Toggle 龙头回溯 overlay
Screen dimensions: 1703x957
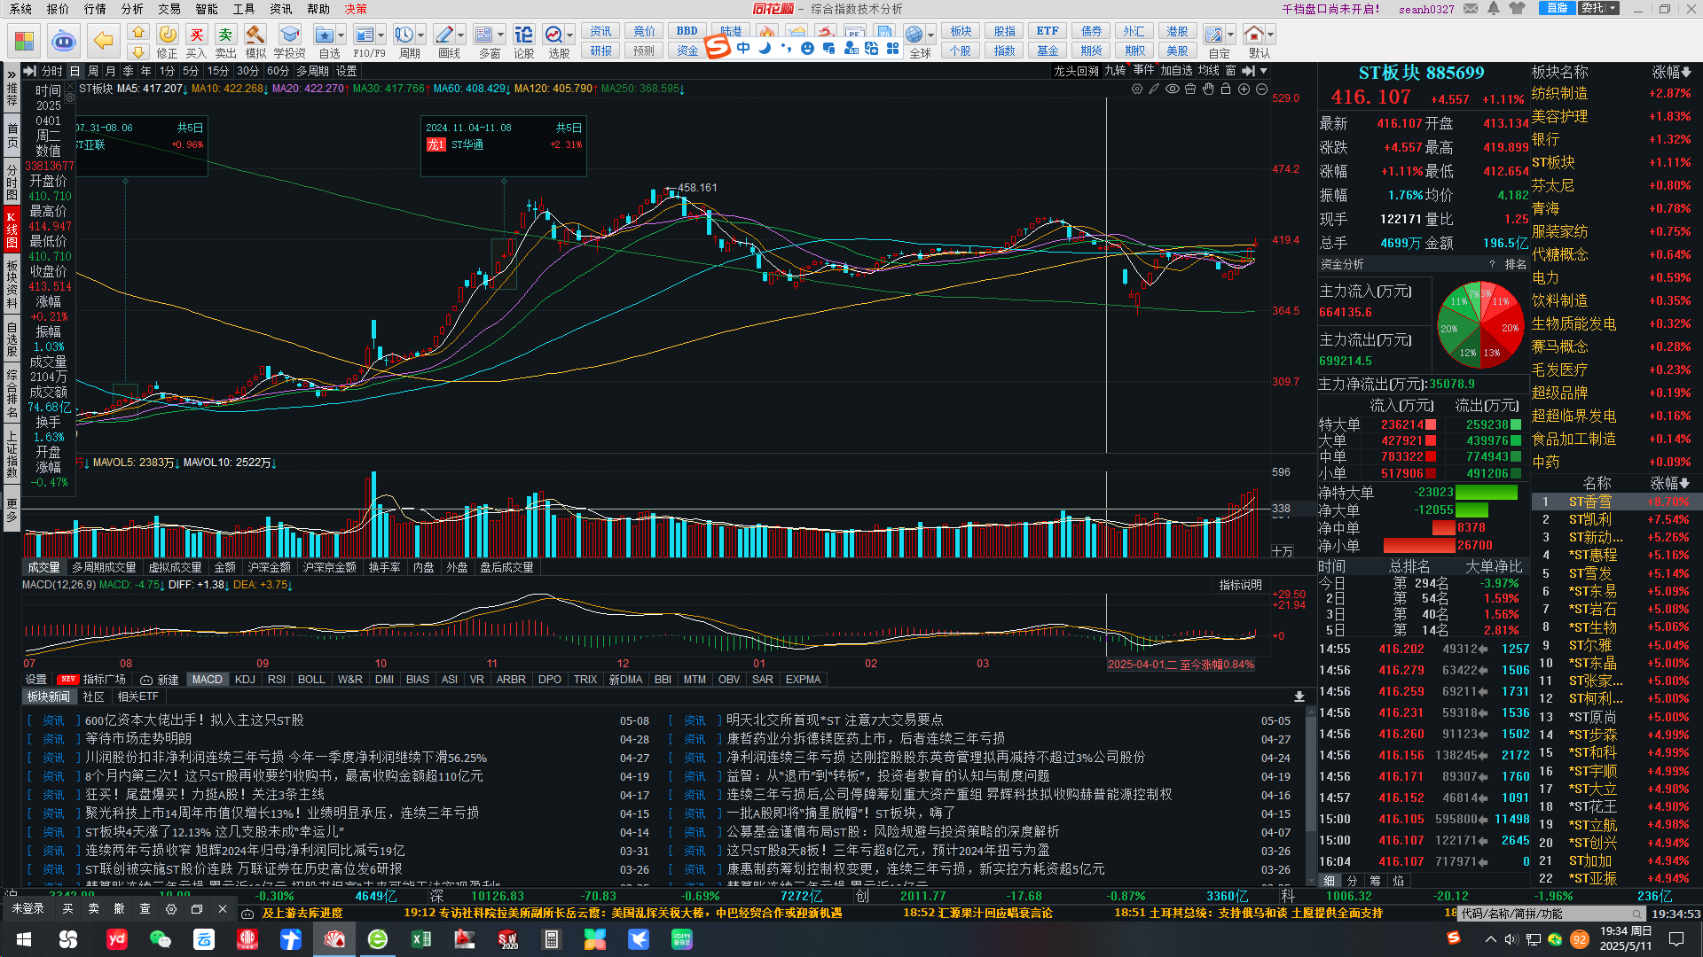pyautogui.click(x=1076, y=71)
